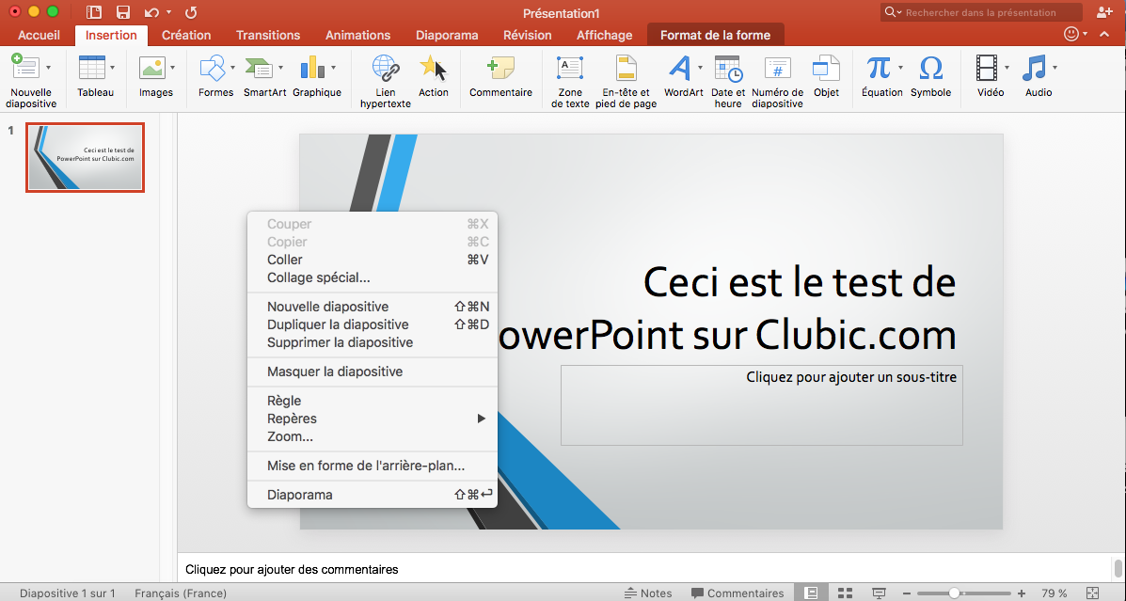Open the Vidéo dropdown arrow
The width and height of the screenshot is (1126, 601).
click(1007, 69)
